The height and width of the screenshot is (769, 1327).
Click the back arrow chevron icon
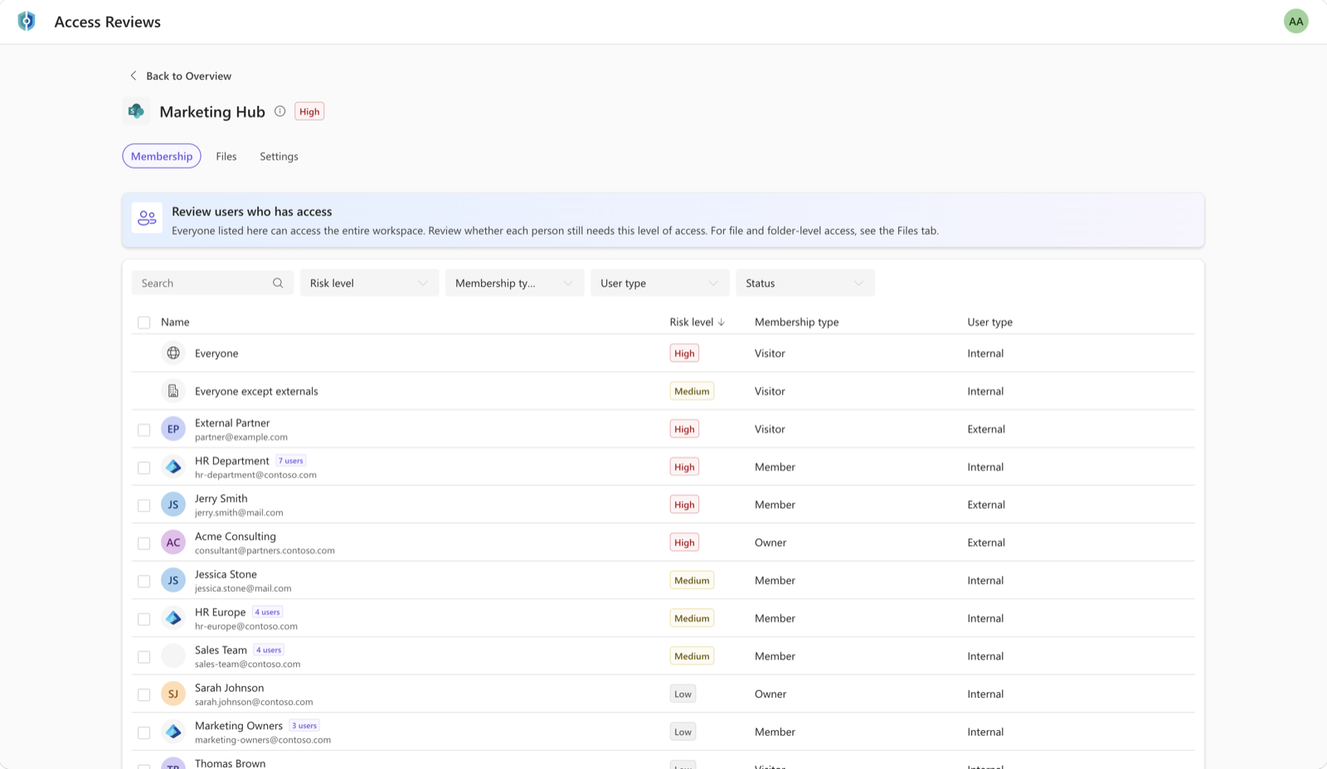134,75
